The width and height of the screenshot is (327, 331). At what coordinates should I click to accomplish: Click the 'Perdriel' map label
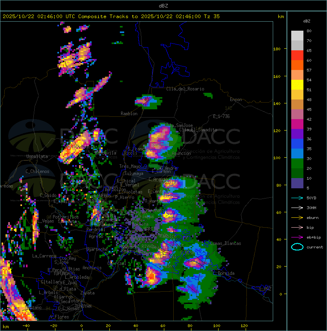point(96,229)
